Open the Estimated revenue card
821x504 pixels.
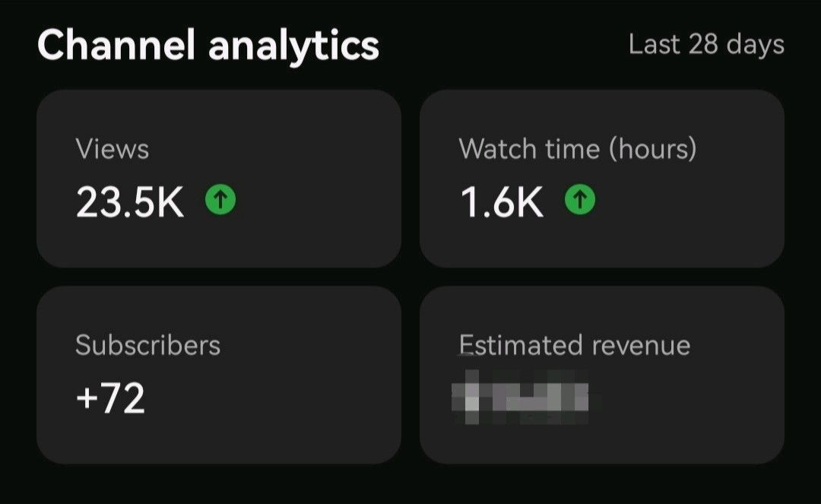pos(602,375)
